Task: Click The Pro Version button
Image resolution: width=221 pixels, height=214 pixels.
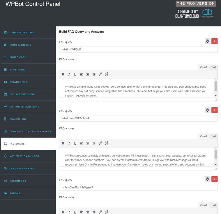Action: pos(196,3)
